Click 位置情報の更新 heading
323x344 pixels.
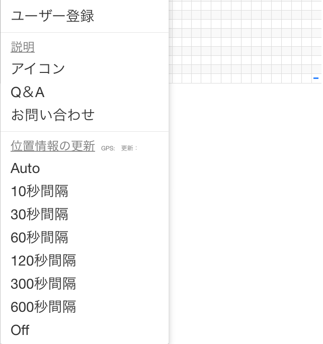tap(53, 146)
